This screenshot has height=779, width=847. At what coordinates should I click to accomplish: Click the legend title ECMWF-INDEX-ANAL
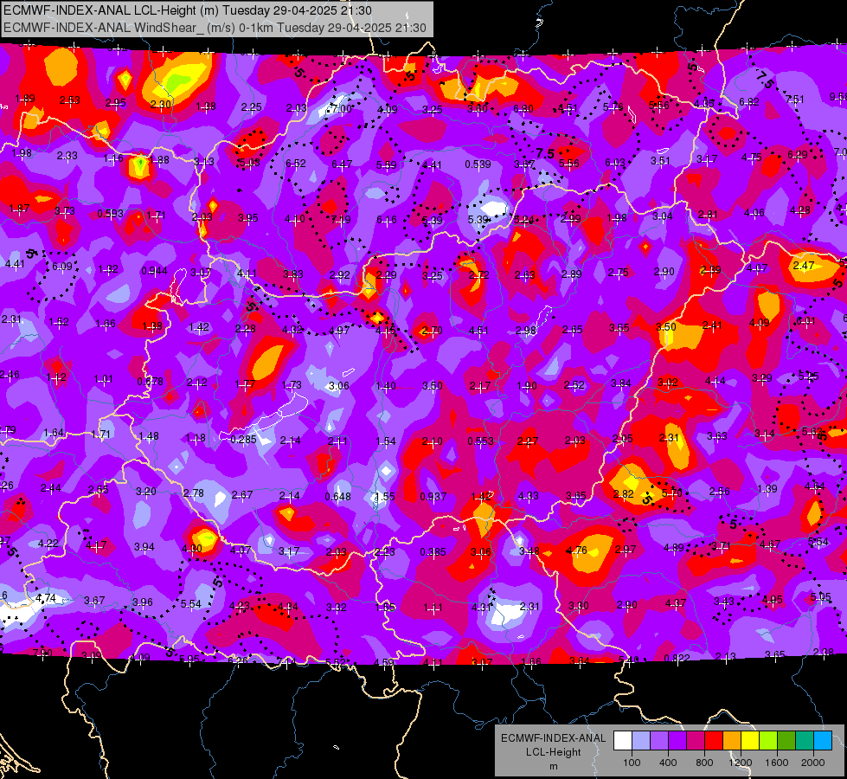553,738
